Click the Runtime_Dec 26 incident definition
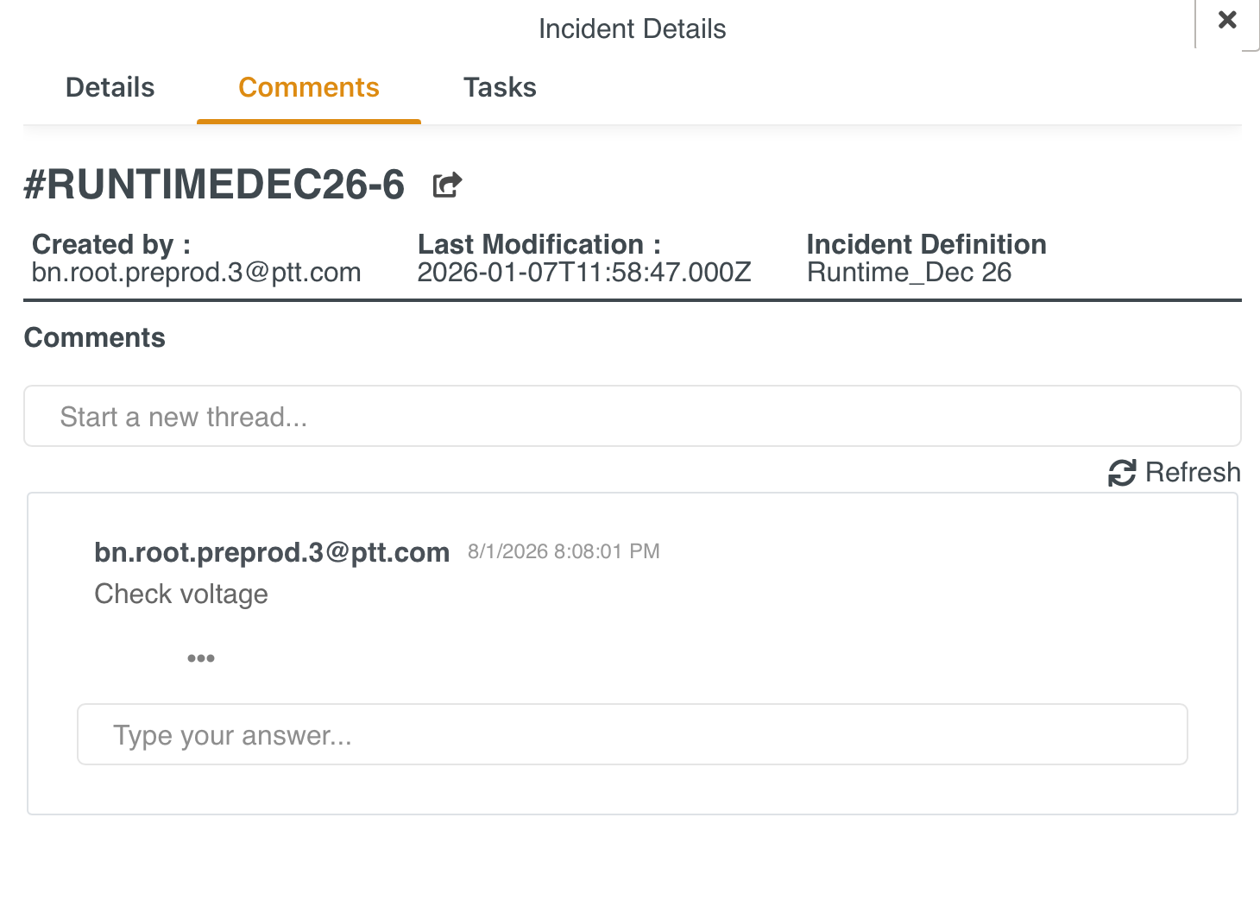 tap(909, 273)
